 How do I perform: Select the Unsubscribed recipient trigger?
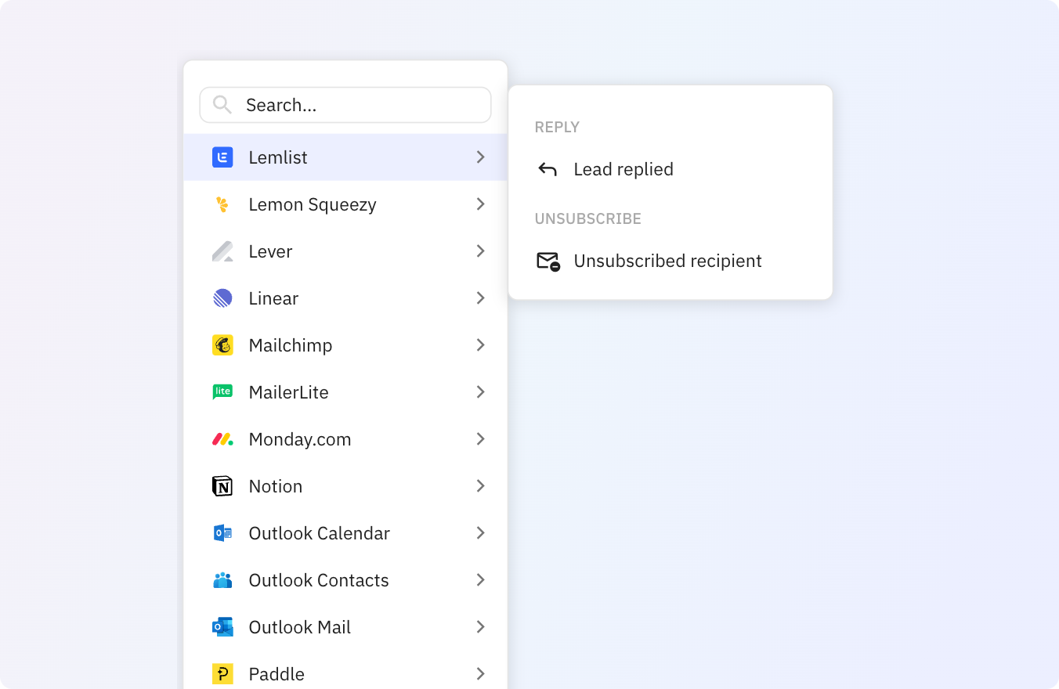[x=670, y=261]
